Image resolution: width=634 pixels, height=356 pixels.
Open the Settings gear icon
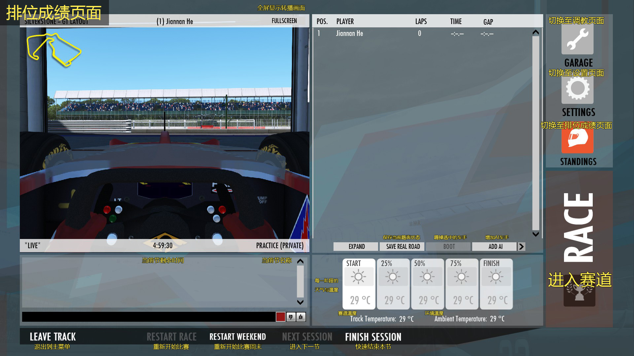click(x=578, y=88)
